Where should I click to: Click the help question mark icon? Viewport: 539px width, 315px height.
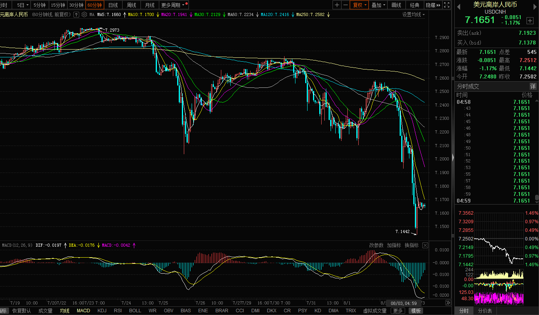[x=76, y=14]
